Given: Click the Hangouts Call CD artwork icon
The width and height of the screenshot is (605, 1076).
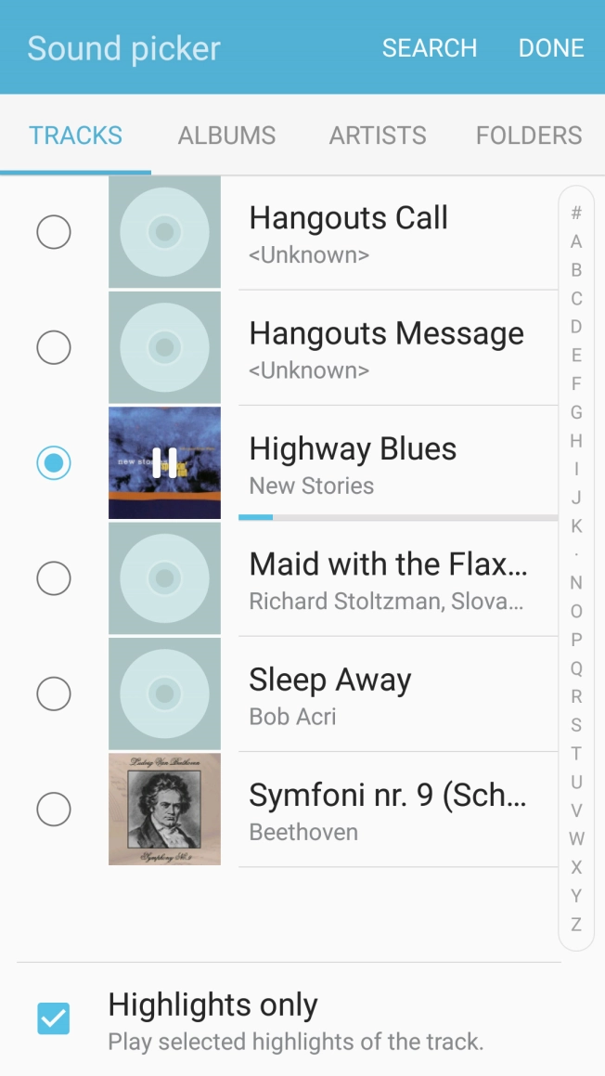Looking at the screenshot, I should (164, 231).
